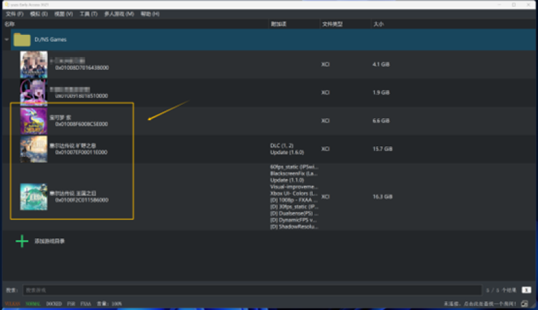This screenshot has width=538, height=310.
Task: Click the FSR scaling filter status button
Action: coord(71,304)
